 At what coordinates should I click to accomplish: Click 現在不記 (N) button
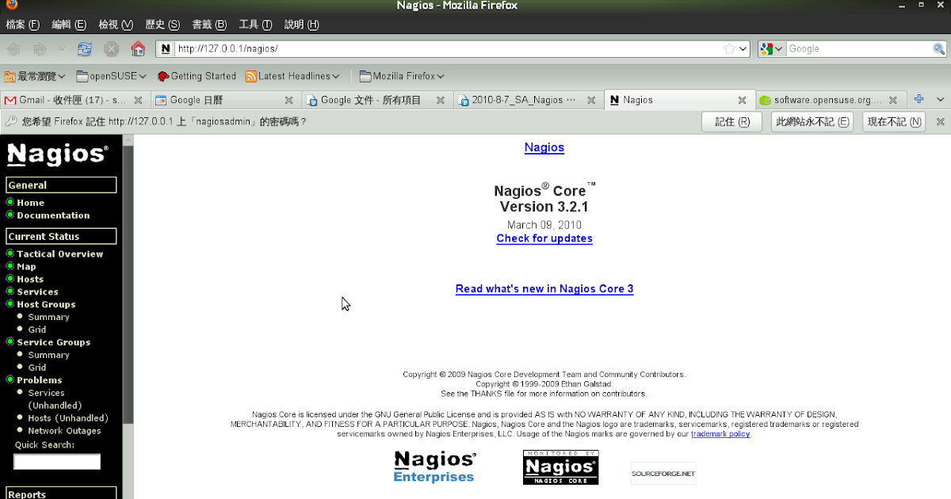pyautogui.click(x=894, y=122)
